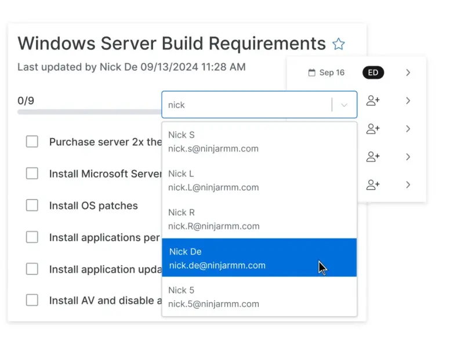Click into the search field containing nick

[x=246, y=105]
